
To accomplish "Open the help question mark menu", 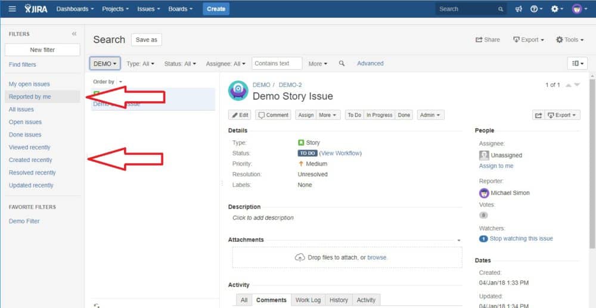I will tap(536, 9).
